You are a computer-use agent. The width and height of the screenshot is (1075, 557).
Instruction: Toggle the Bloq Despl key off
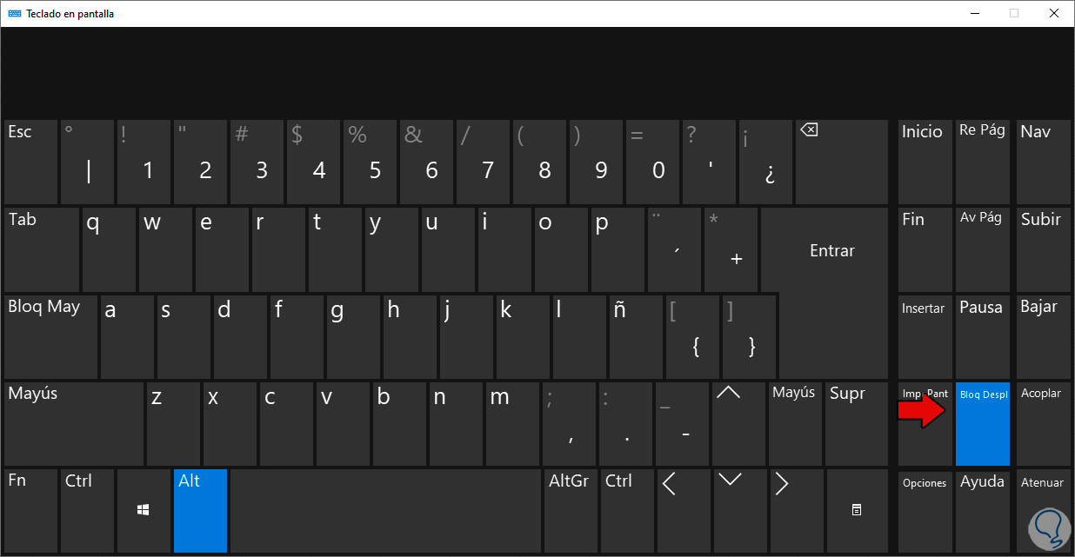[982, 423]
